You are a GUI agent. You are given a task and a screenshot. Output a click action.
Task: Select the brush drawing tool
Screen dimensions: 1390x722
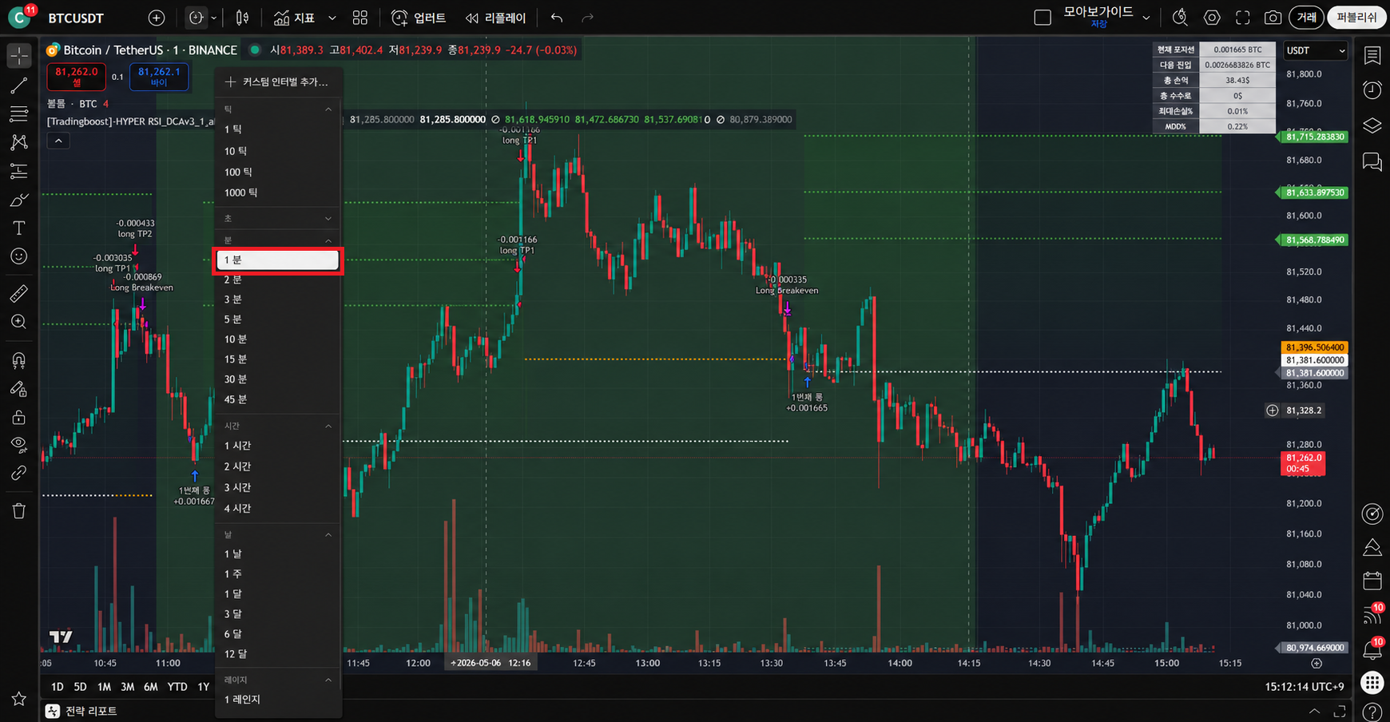point(19,200)
